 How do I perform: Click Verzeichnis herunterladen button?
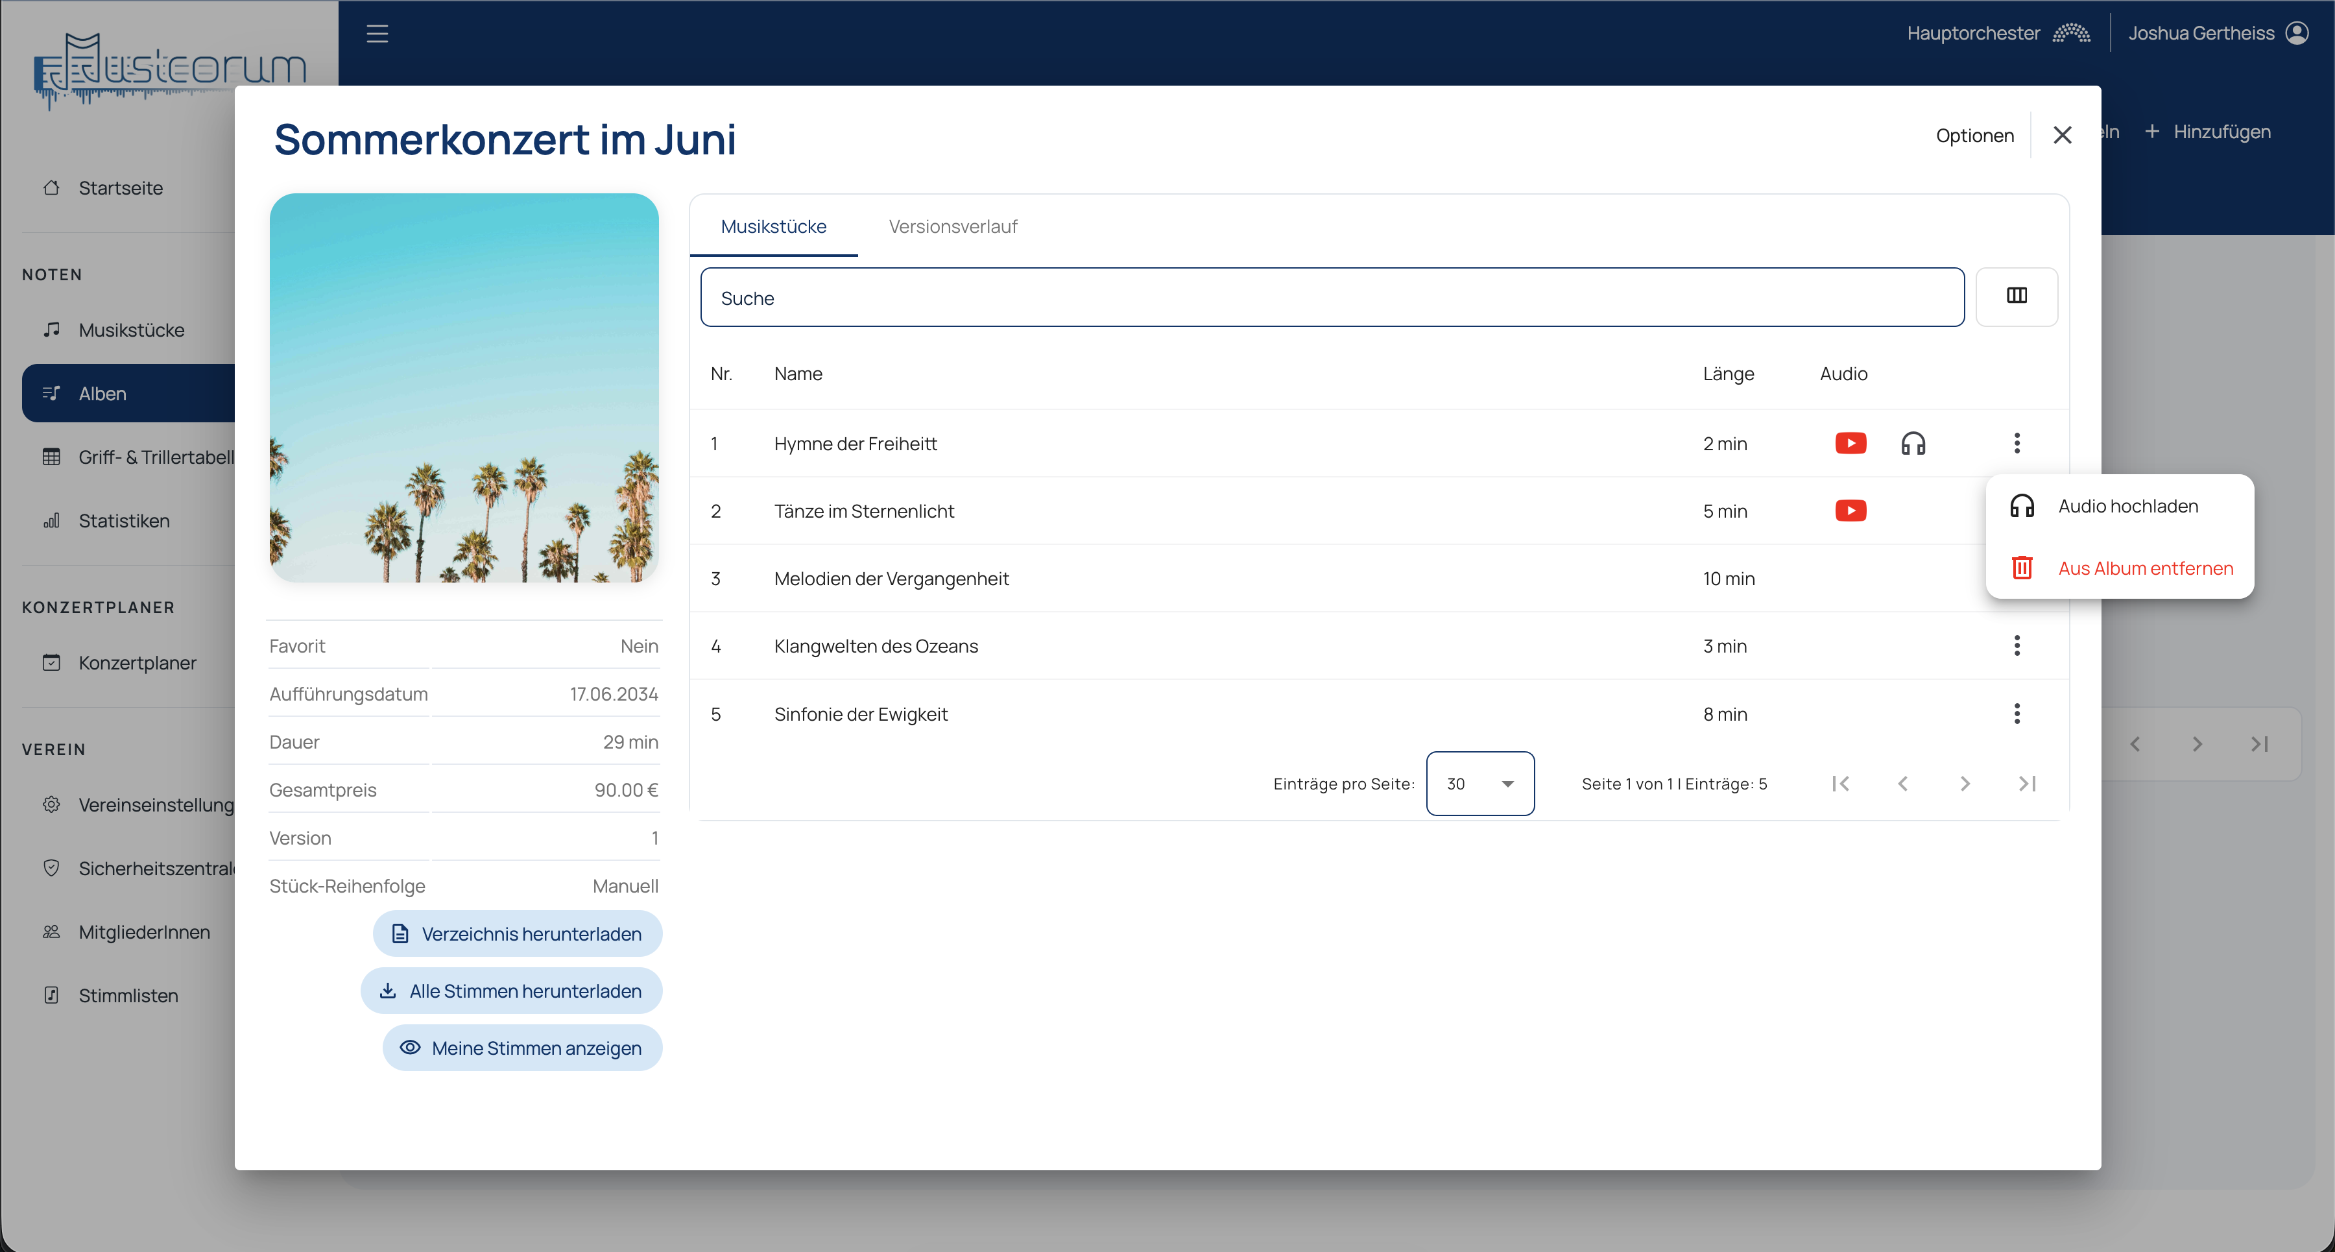tap(517, 933)
